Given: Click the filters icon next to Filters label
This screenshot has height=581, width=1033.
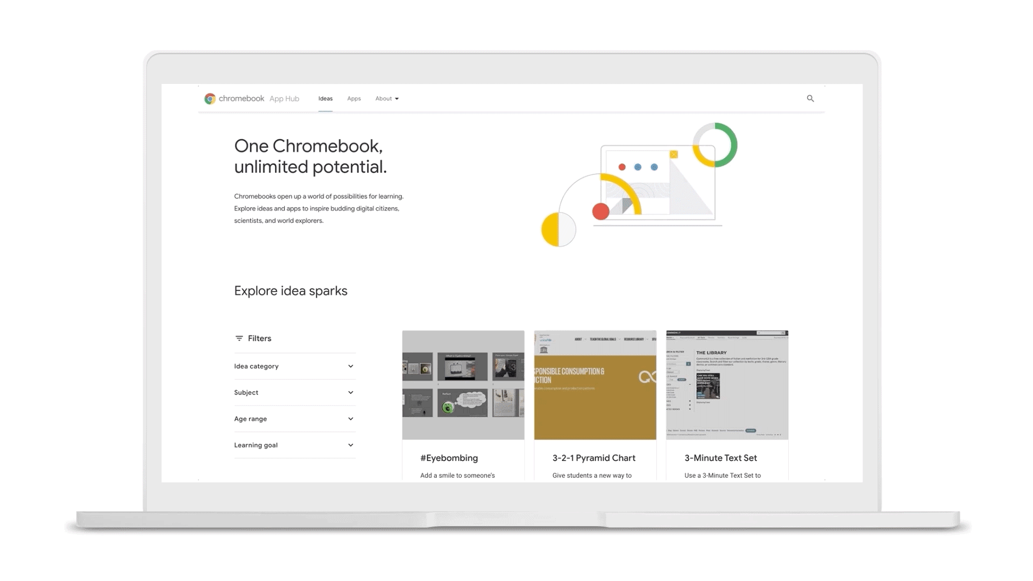Looking at the screenshot, I should coord(239,338).
